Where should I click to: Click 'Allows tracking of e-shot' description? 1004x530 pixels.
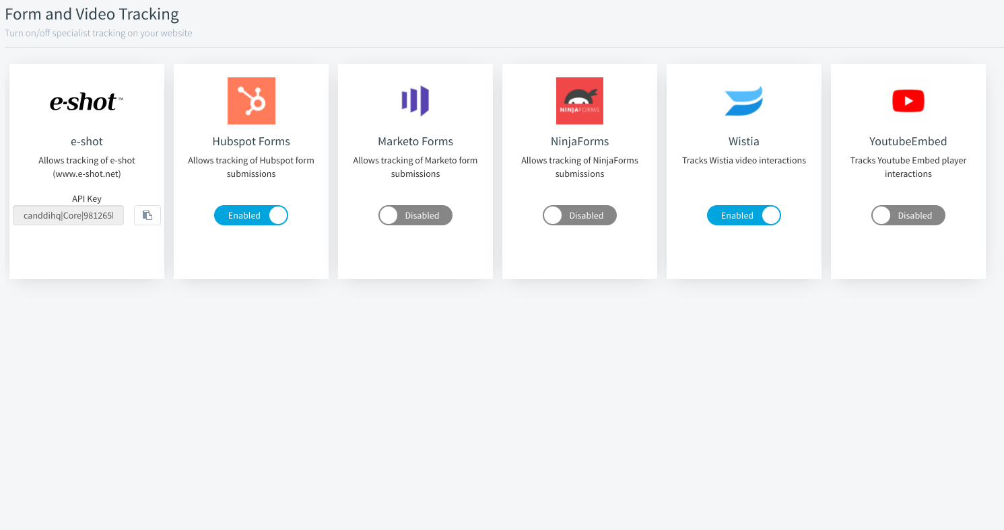click(x=87, y=167)
